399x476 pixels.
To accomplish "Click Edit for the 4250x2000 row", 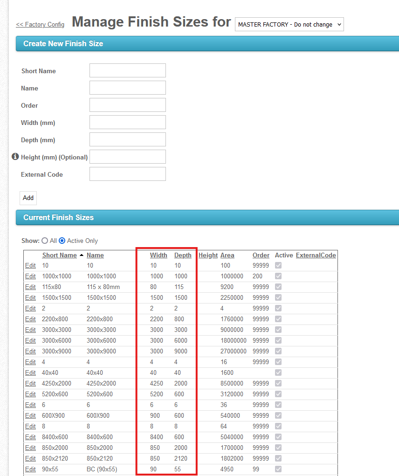I will tap(30, 383).
